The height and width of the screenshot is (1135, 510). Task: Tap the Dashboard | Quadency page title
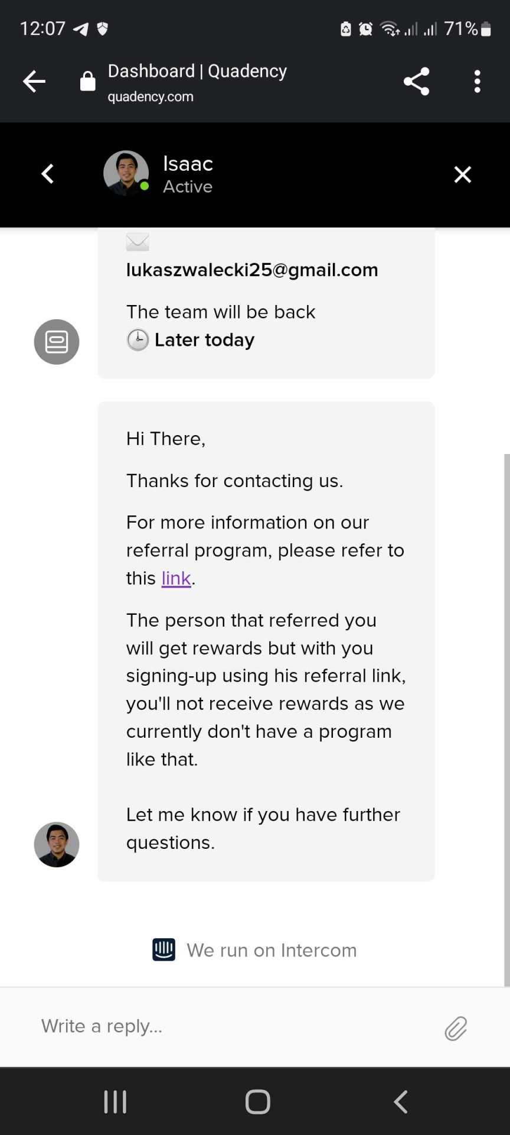click(x=197, y=72)
